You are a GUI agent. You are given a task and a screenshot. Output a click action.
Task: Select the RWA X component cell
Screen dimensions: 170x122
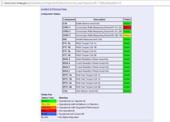click(x=69, y=63)
